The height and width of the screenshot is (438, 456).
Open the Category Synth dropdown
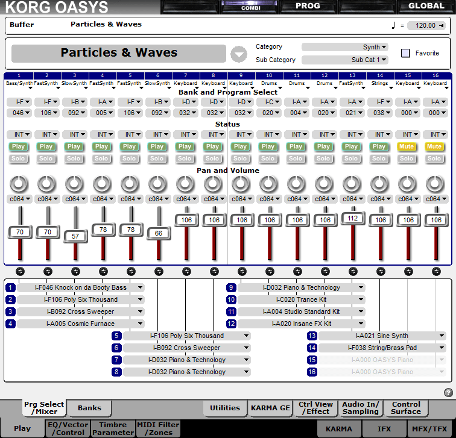click(345, 47)
